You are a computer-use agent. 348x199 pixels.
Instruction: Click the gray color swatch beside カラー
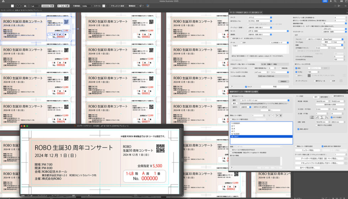click(x=309, y=76)
